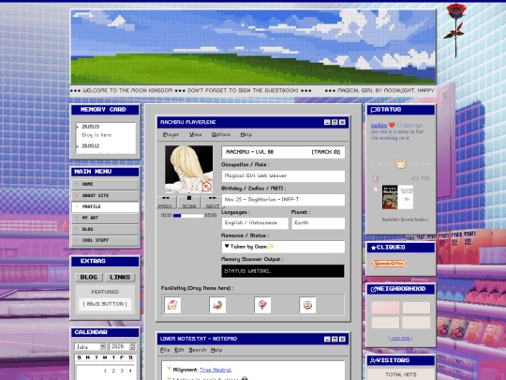Image resolution: width=506 pixels, height=380 pixels.
Task: Click the calendar year field showing 2026
Action: (123, 347)
